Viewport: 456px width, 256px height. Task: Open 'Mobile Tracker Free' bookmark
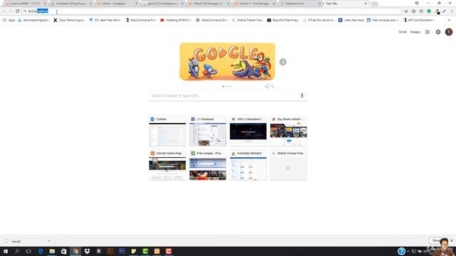[x=247, y=20]
